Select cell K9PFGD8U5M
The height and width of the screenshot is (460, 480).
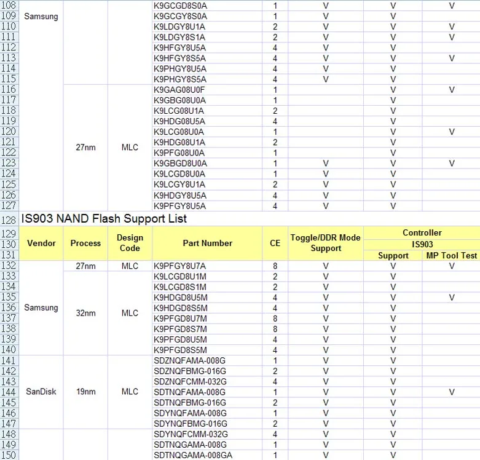point(207,339)
